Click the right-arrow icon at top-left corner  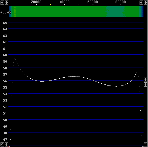tap(2, 3)
